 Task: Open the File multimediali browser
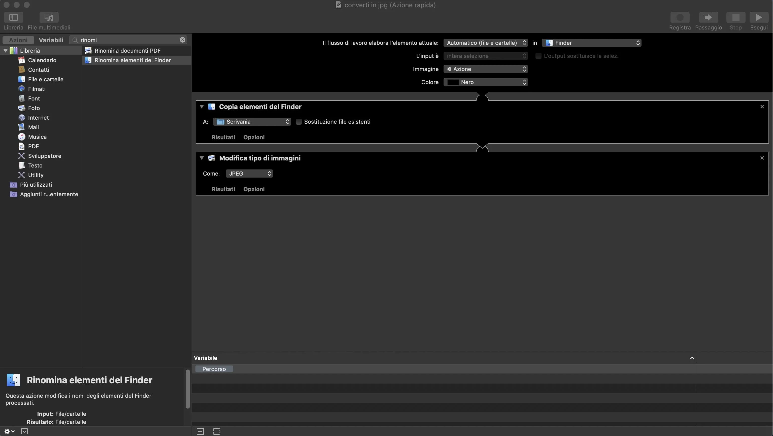pos(49,17)
